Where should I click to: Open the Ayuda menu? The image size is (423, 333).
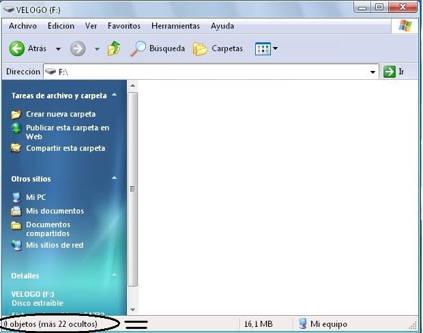222,26
